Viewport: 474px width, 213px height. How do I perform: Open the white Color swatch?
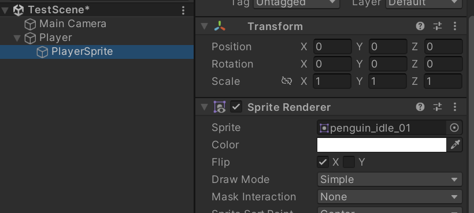[x=382, y=145]
